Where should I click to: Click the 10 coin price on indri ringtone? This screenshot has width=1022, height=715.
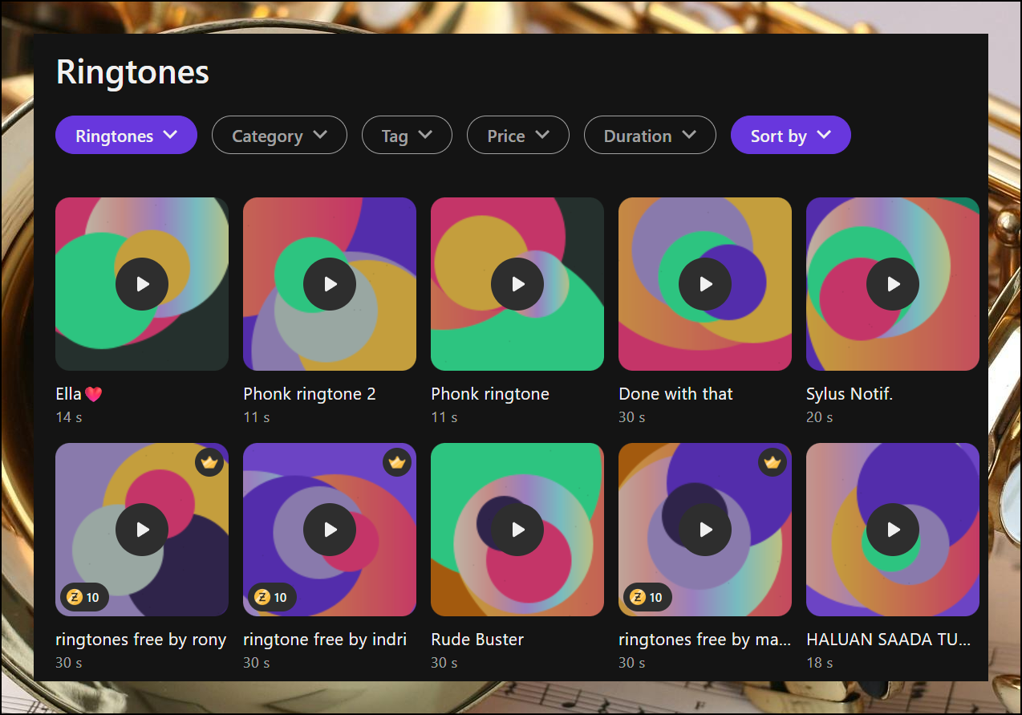(x=272, y=597)
